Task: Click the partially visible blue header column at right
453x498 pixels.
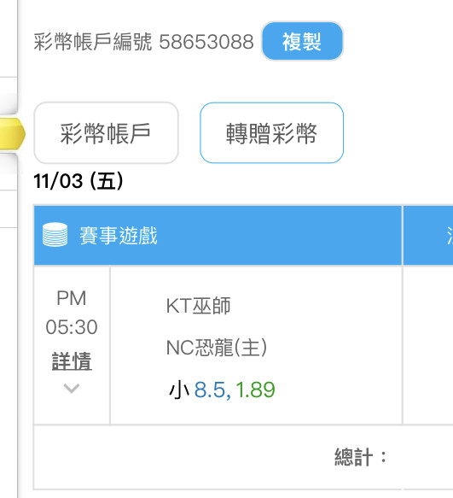Action: tap(428, 236)
